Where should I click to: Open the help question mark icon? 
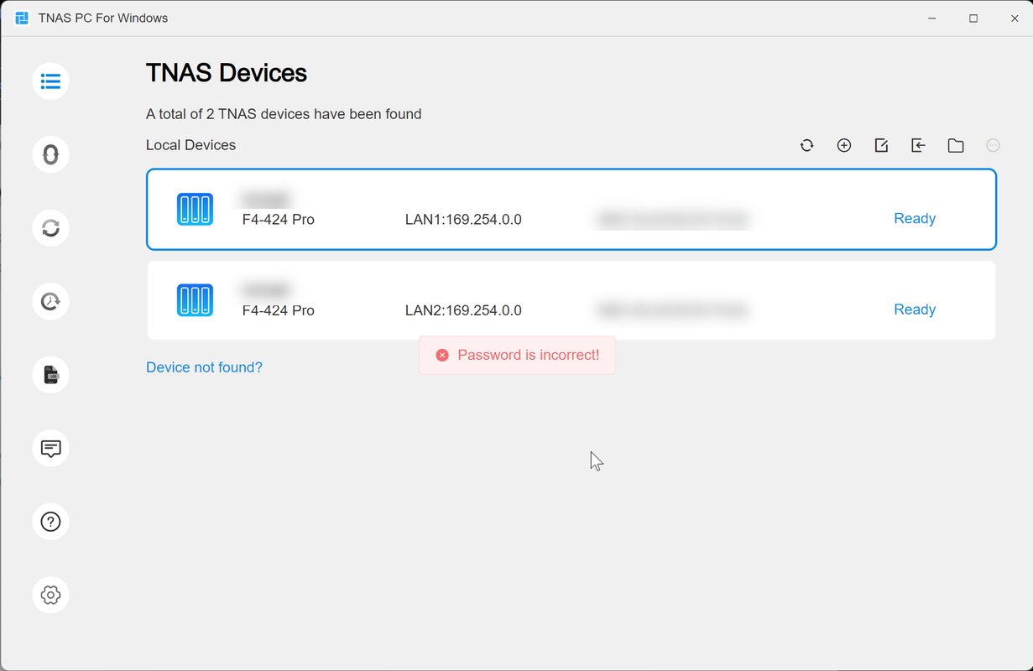tap(50, 522)
